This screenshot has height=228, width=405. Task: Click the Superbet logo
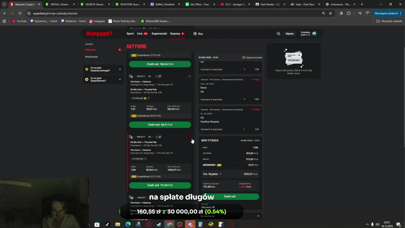(x=99, y=34)
